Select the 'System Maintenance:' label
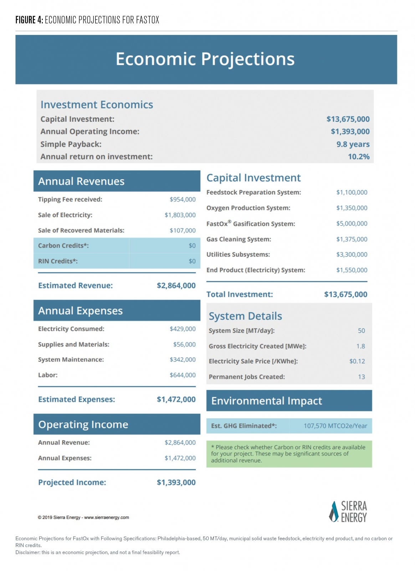Image resolution: width=415 pixels, height=571 pixels. [x=71, y=360]
